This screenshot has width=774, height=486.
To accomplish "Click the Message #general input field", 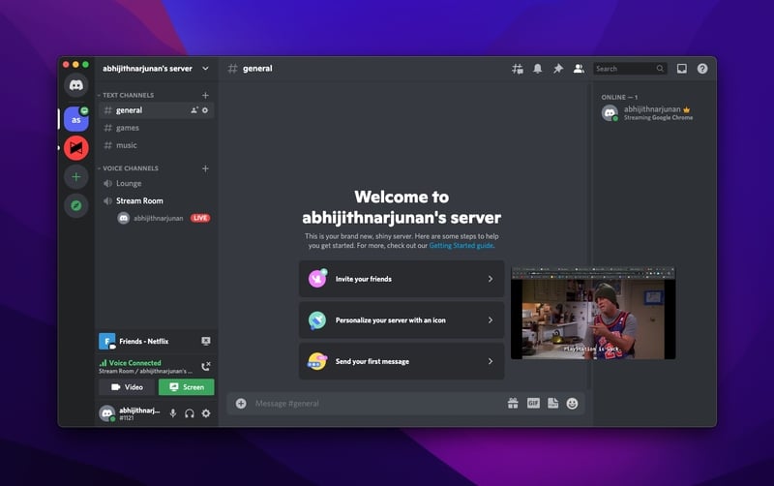I will coord(377,404).
